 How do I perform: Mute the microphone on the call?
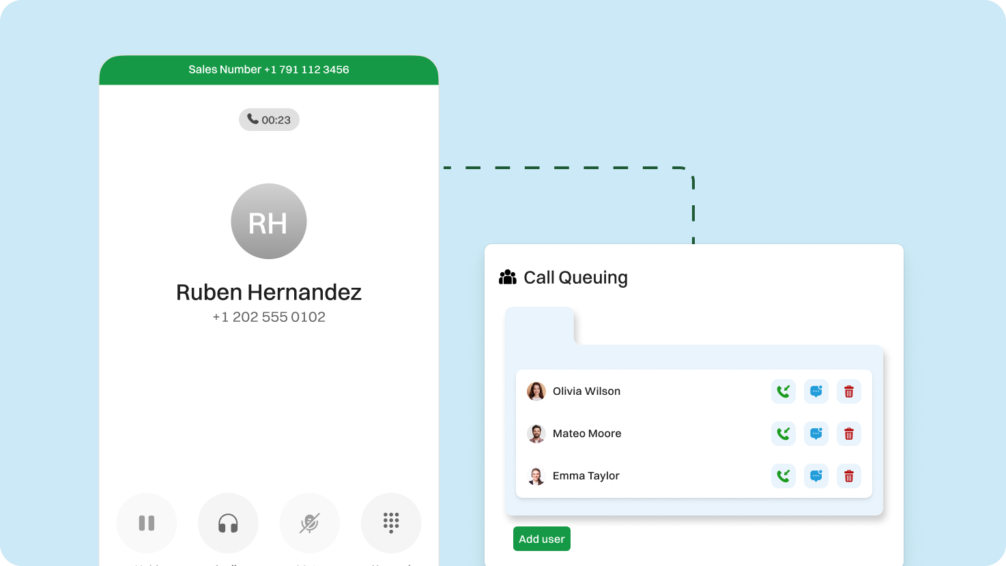(309, 523)
